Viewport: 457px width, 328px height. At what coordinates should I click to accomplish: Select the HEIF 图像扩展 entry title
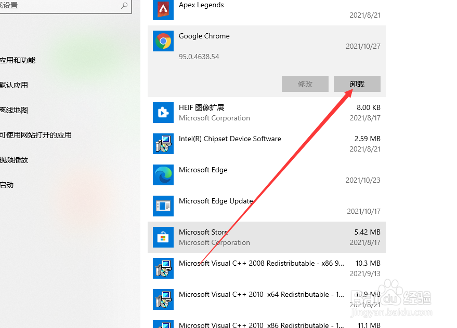[201, 107]
